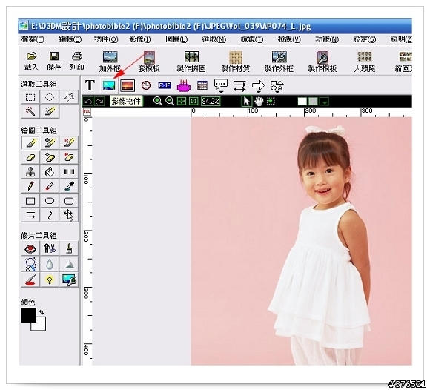
Task: Click the Redo button
Action: pos(100,102)
